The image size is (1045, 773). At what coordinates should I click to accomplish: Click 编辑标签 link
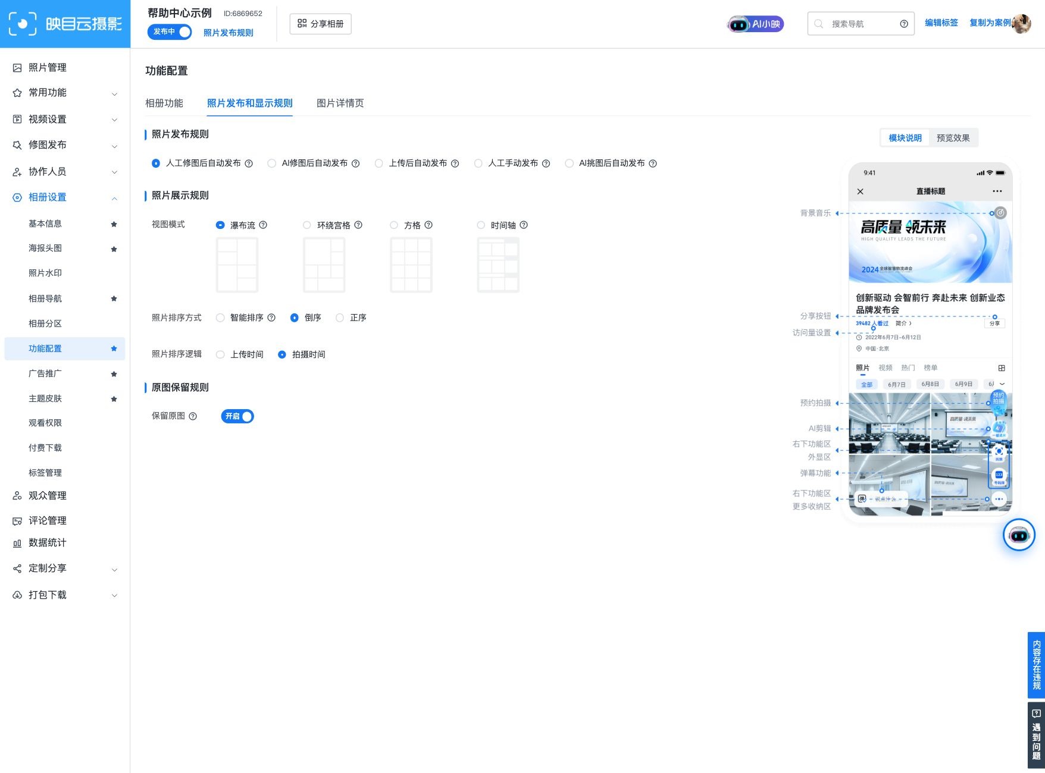click(941, 23)
